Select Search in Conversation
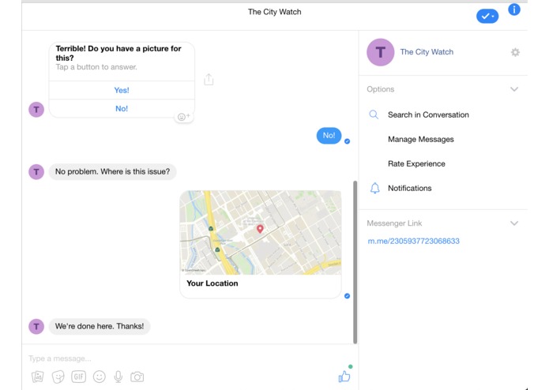Viewport: 549px width, 390px height. [428, 114]
